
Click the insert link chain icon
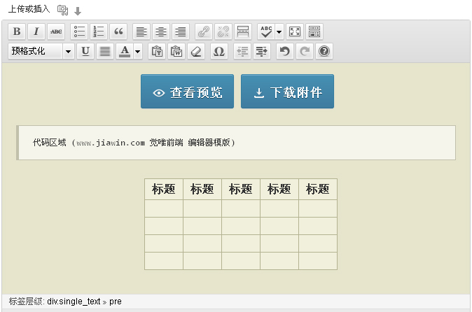(204, 31)
